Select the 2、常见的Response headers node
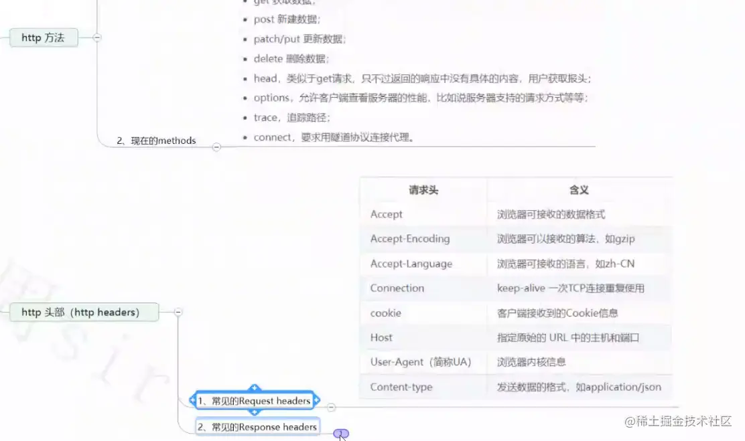The image size is (745, 441). point(257,427)
